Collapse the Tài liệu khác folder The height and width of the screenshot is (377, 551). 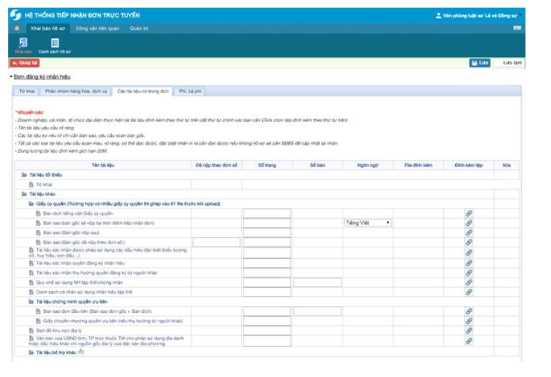point(24,194)
